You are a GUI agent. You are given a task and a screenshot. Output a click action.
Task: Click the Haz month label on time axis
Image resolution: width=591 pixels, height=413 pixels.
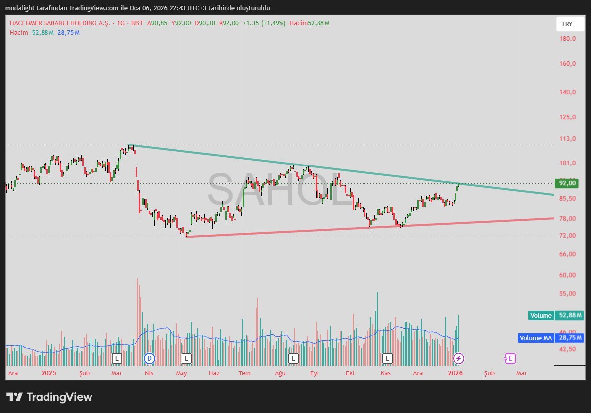[x=214, y=373]
